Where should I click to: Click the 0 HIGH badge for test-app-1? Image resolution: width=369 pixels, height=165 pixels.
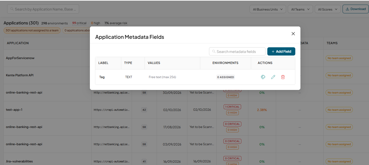232,113
